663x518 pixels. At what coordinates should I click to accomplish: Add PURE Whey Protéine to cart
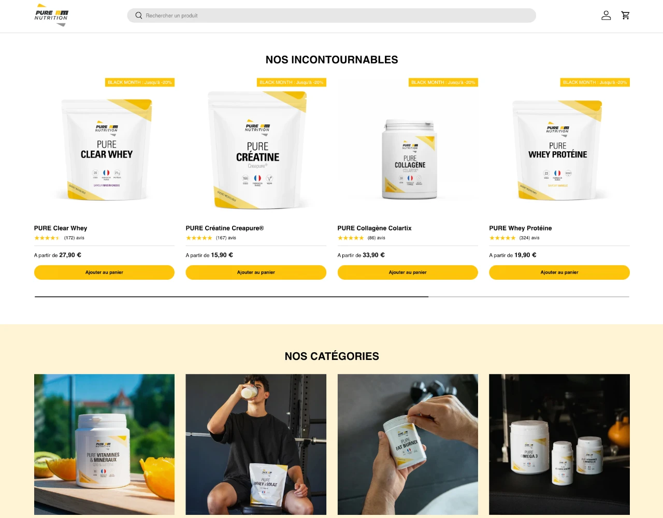559,272
